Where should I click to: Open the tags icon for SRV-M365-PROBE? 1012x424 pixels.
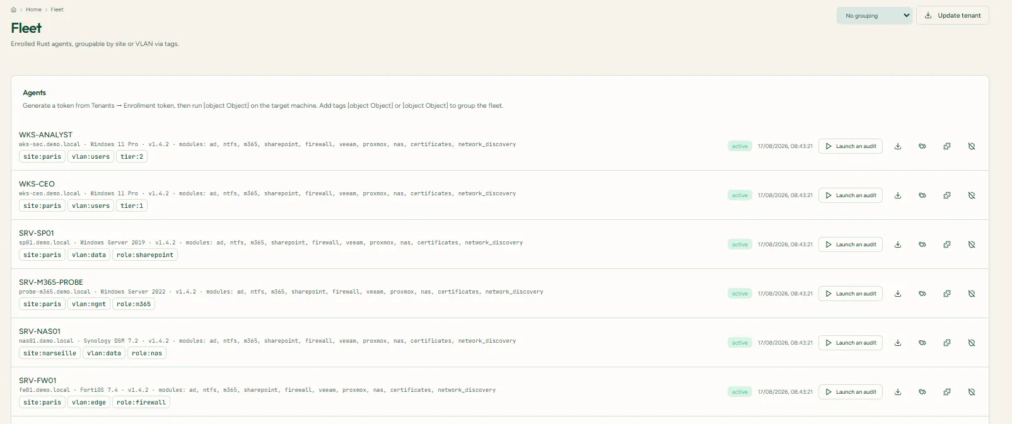(922, 294)
